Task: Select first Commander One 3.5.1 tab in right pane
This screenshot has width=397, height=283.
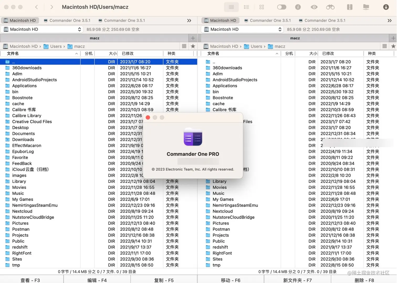Action: pos(267,20)
